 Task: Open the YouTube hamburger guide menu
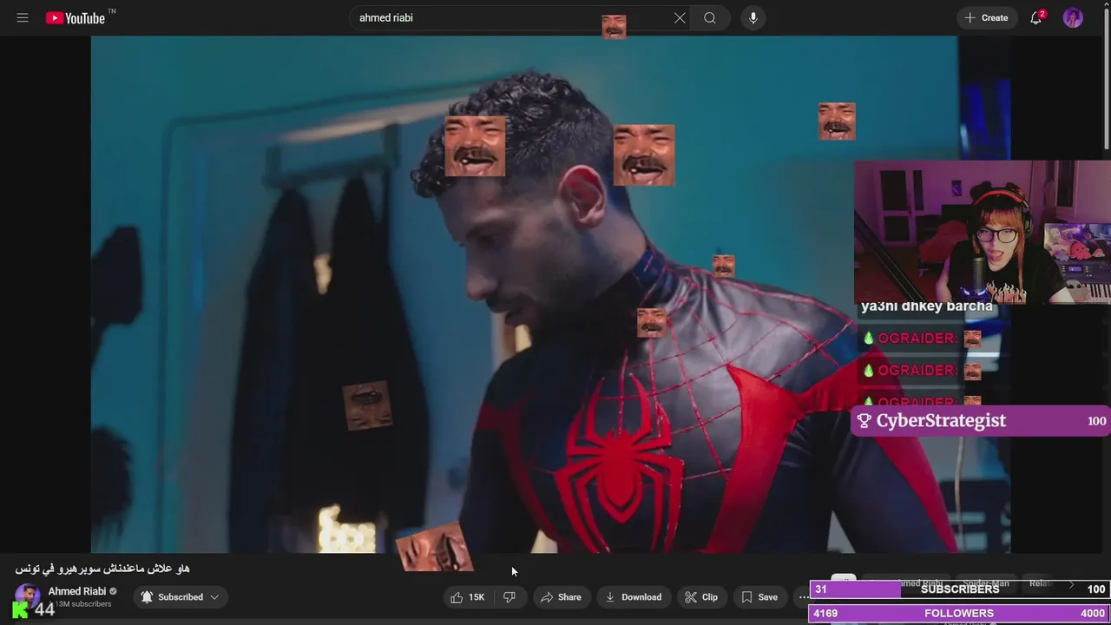point(23,17)
